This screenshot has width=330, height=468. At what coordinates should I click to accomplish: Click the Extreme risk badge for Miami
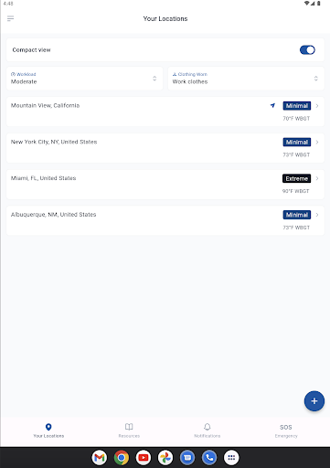point(296,178)
